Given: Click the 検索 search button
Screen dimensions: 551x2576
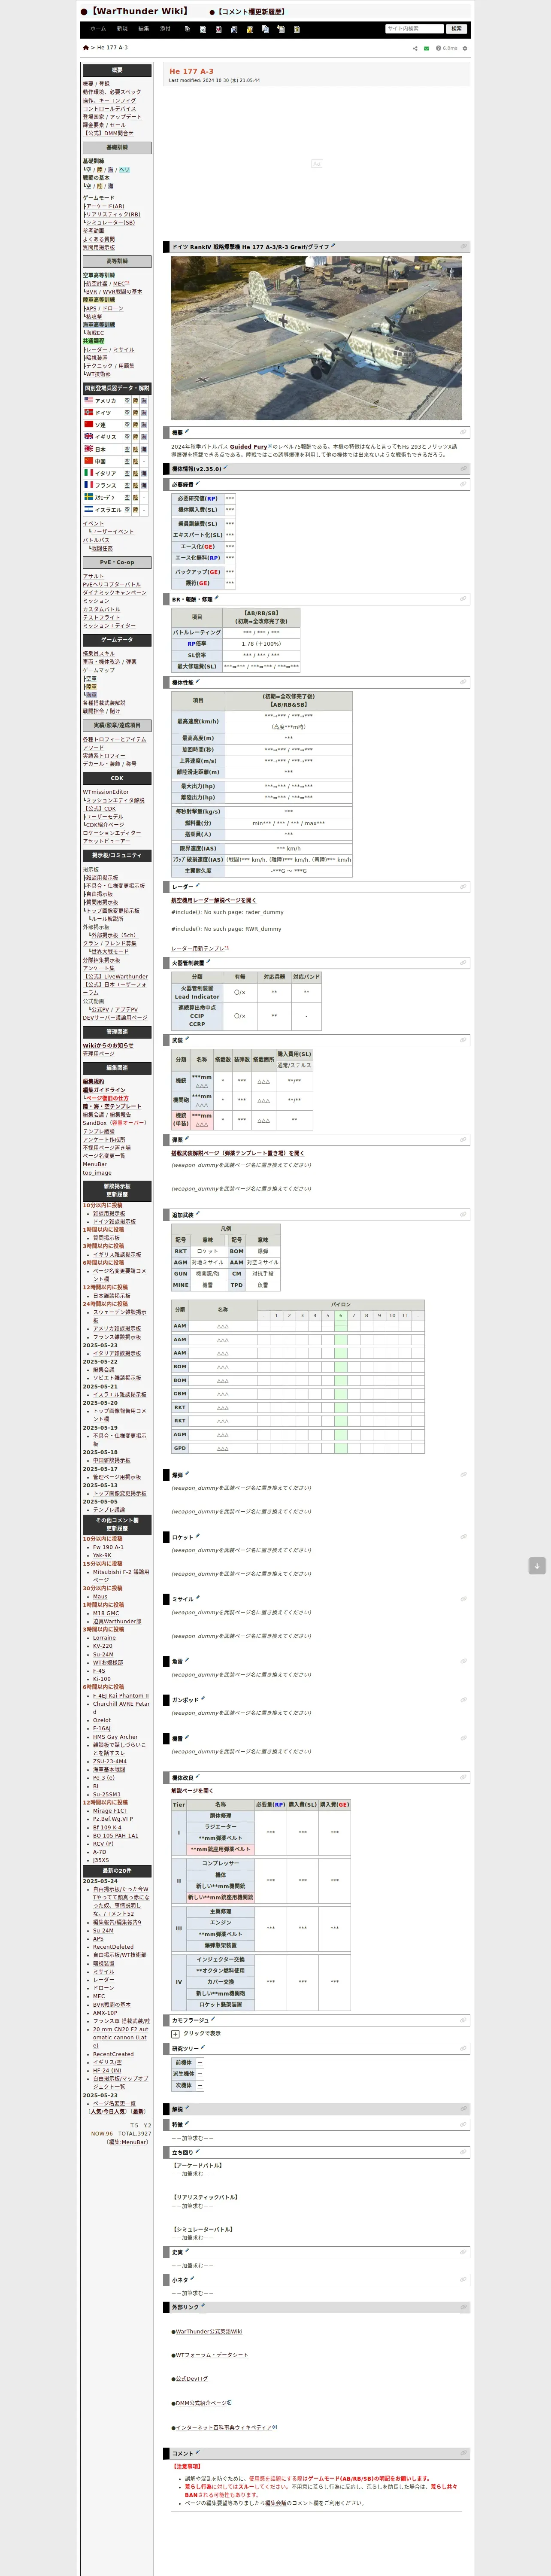Looking at the screenshot, I should tap(457, 29).
